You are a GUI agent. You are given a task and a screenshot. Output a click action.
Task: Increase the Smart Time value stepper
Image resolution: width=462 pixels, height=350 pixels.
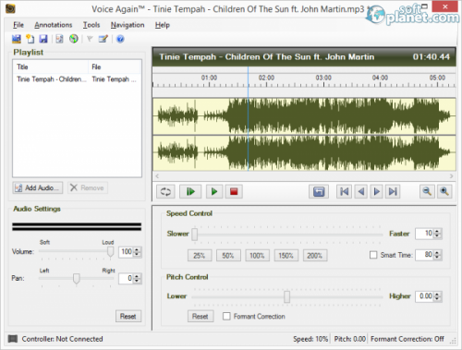[437, 252]
